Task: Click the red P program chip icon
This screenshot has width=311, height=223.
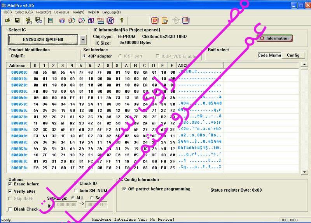Action: pyautogui.click(x=155, y=21)
